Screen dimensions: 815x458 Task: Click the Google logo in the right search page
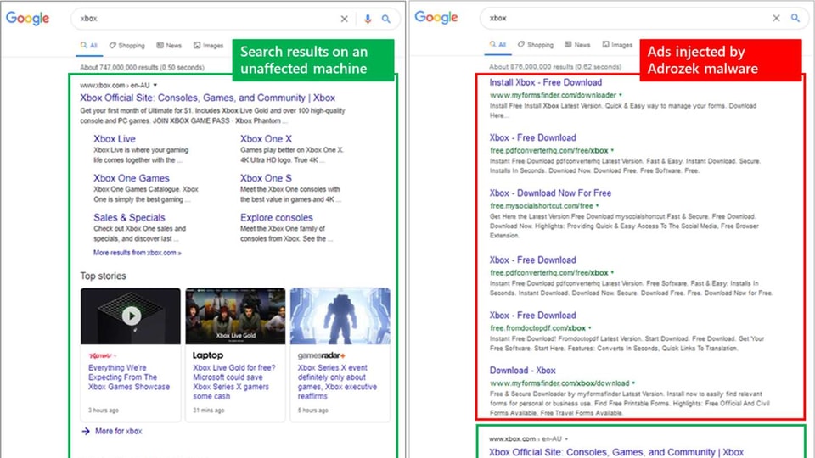[436, 18]
